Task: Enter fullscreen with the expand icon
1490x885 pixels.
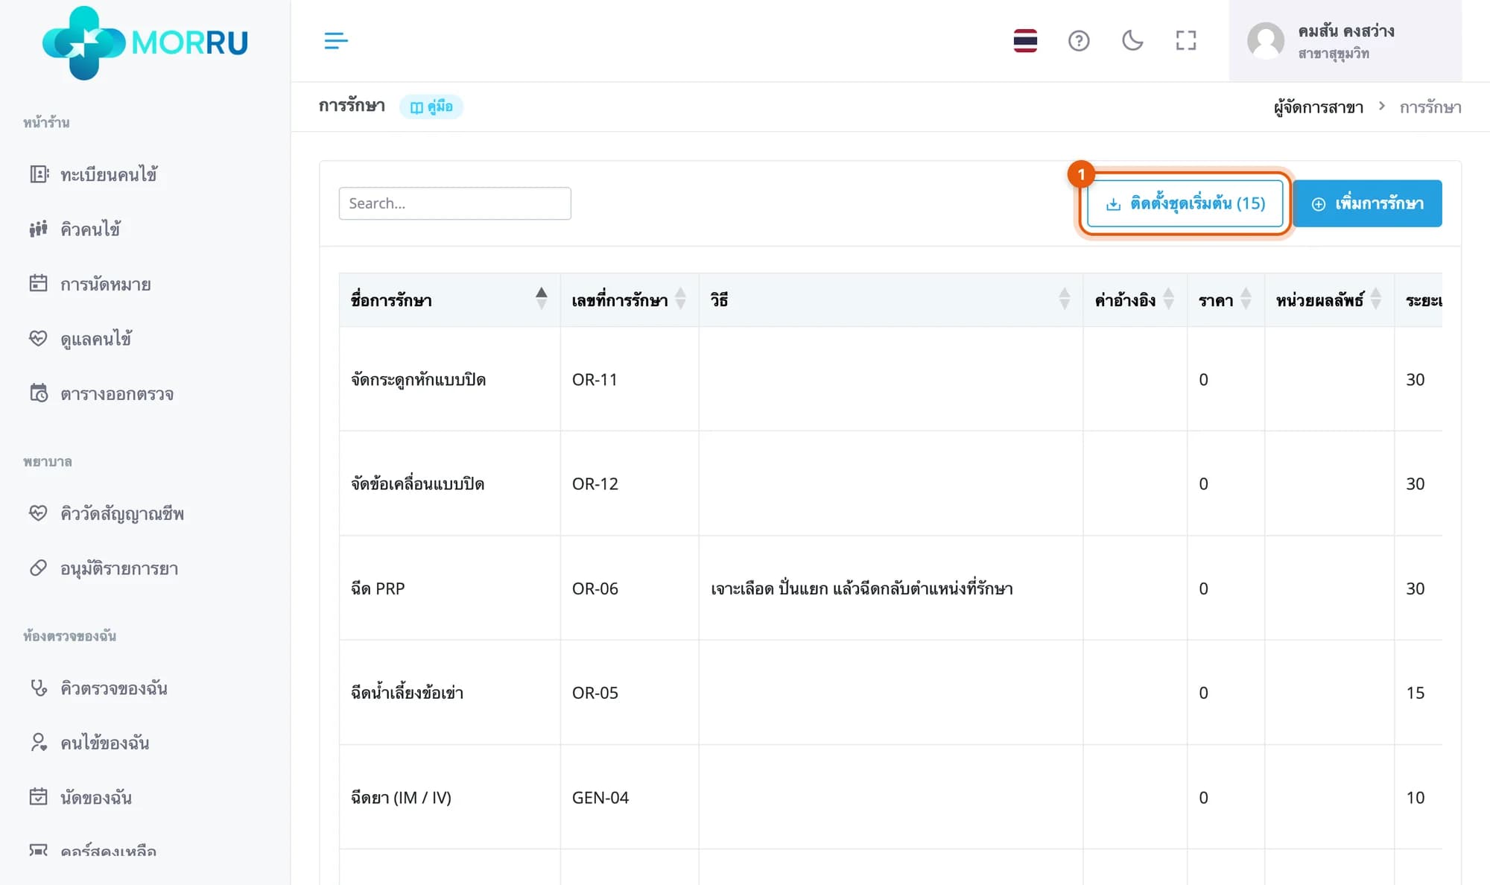Action: point(1186,40)
